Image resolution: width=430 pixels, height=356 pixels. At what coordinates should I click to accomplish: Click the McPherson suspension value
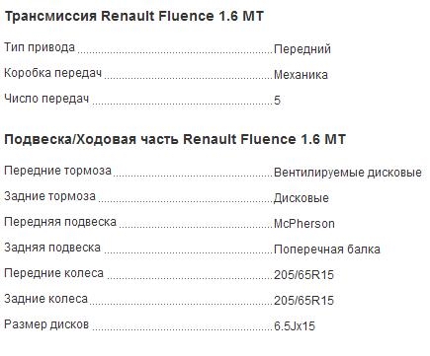click(x=304, y=224)
